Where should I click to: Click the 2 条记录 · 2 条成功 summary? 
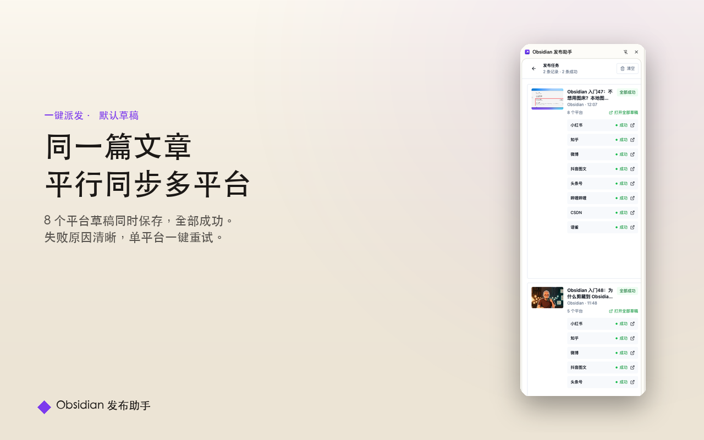click(560, 72)
